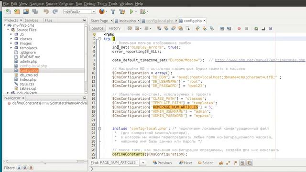Click the Find text input field
306x172 pixels.
(x=119, y=162)
